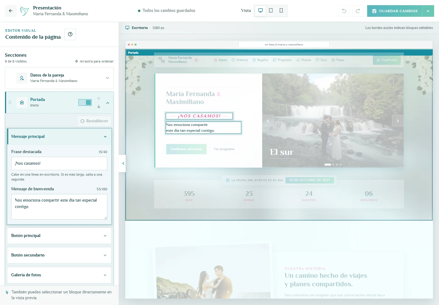This screenshot has width=439, height=305.
Task: Click Confirmar asistencia in preview
Action: [x=186, y=149]
